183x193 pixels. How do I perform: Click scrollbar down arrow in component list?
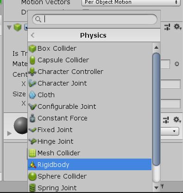(x=156, y=188)
